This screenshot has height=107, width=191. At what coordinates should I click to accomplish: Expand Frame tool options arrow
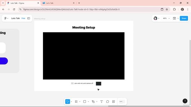[x=80, y=102]
